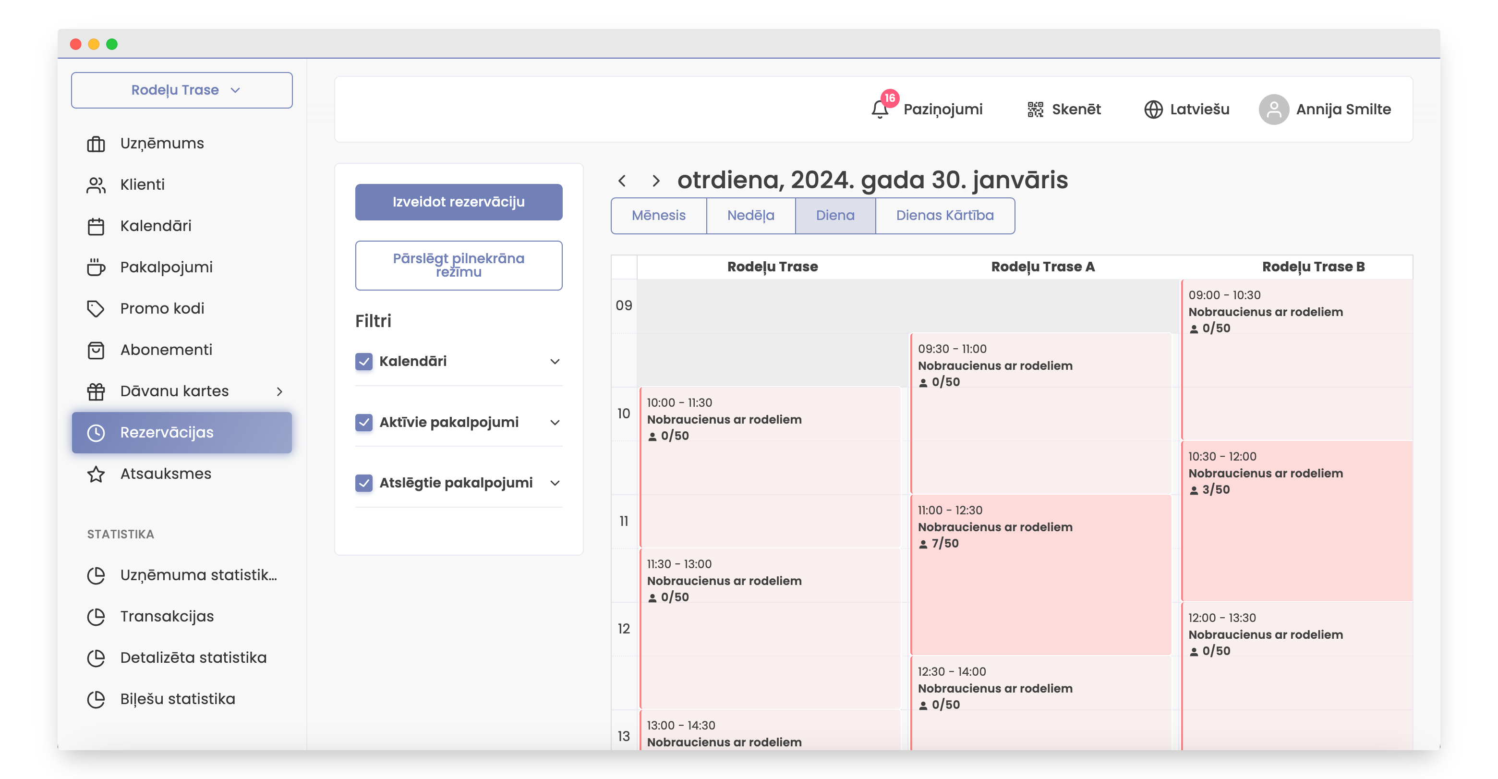Open Atsauksmes star icon
The height and width of the screenshot is (779, 1498).
pos(96,474)
